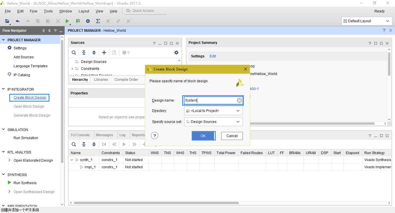Collapse the PROJECT MANAGER section

click(x=3, y=40)
